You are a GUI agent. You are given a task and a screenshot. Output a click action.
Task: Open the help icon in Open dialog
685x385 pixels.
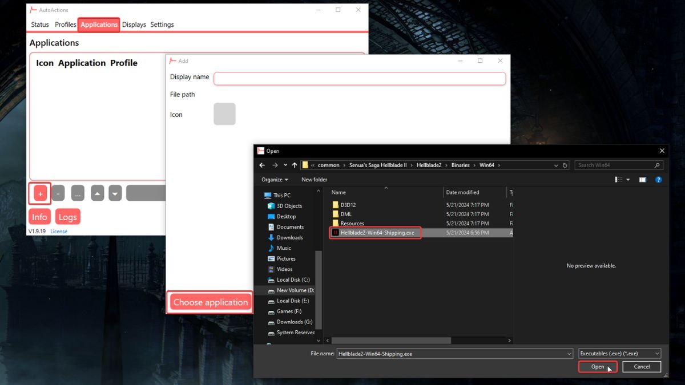[x=658, y=180]
